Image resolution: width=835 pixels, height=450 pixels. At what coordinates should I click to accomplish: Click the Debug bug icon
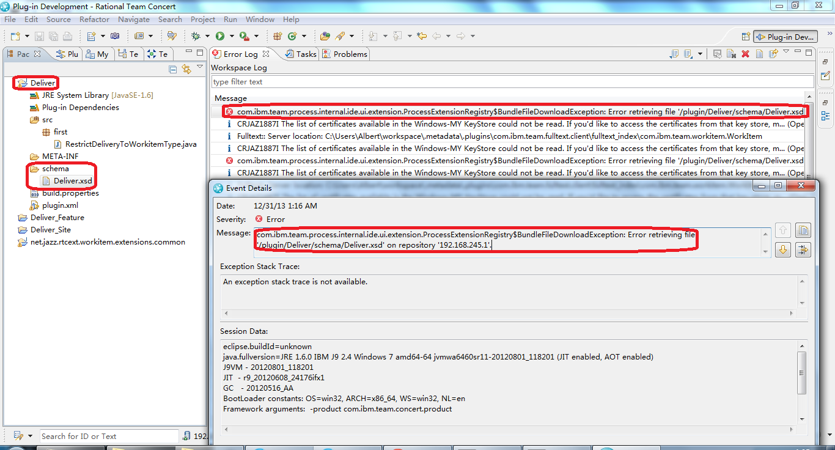point(196,36)
